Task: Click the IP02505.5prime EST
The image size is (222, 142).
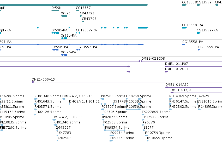Action: tap(103, 115)
